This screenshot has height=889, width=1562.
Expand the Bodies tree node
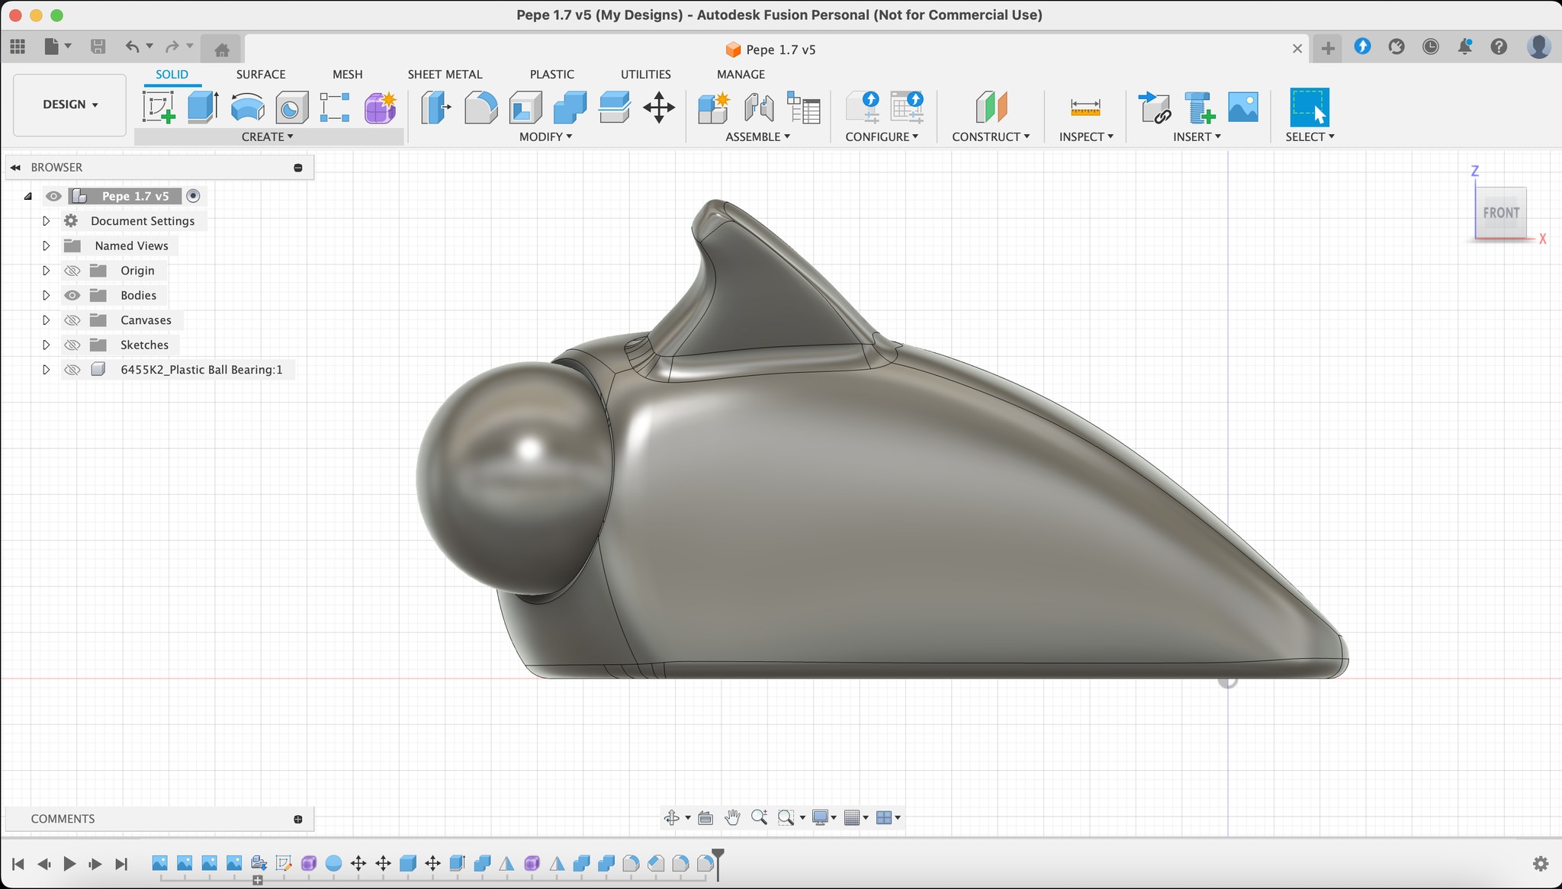click(x=46, y=295)
